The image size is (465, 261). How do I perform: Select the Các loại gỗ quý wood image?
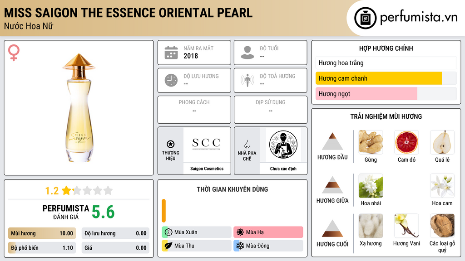[442, 226]
